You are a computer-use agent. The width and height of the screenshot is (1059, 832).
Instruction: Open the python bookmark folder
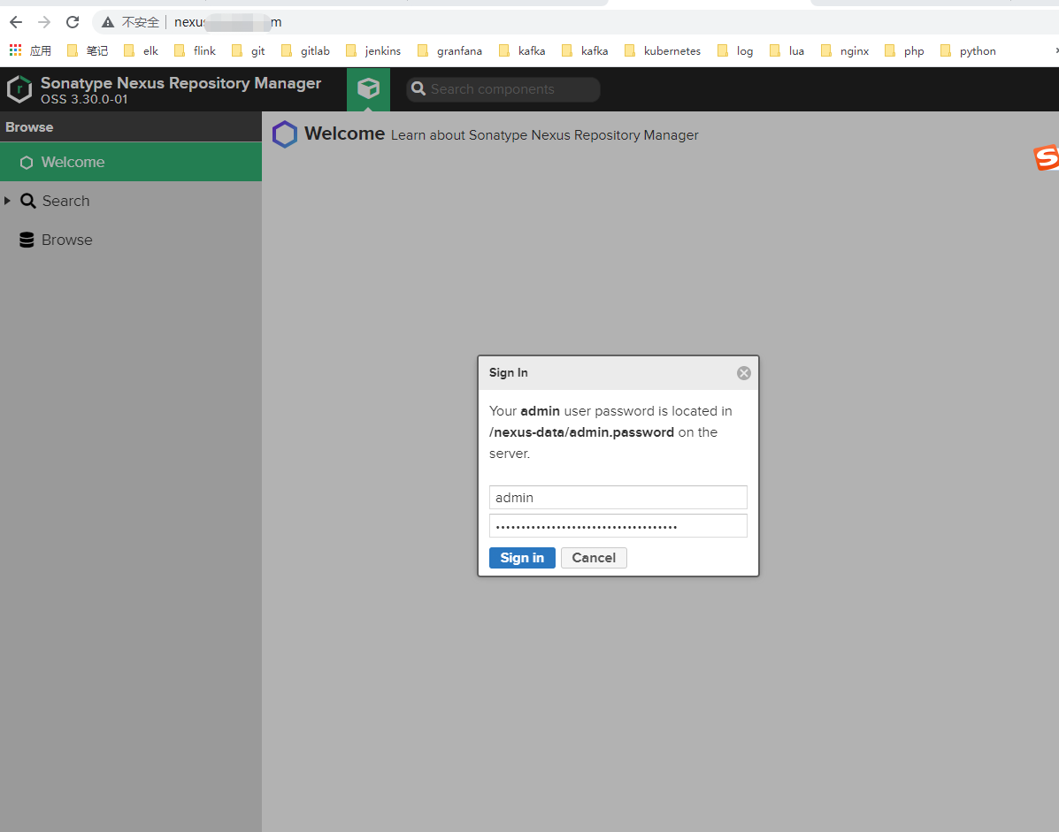(x=968, y=50)
